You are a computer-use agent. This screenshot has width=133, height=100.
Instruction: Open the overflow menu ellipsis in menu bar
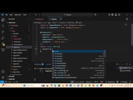[x=30, y=15]
